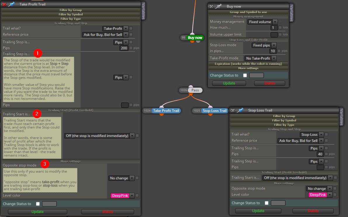Click the Change Status field in Take Profit Trail

[x=49, y=204]
